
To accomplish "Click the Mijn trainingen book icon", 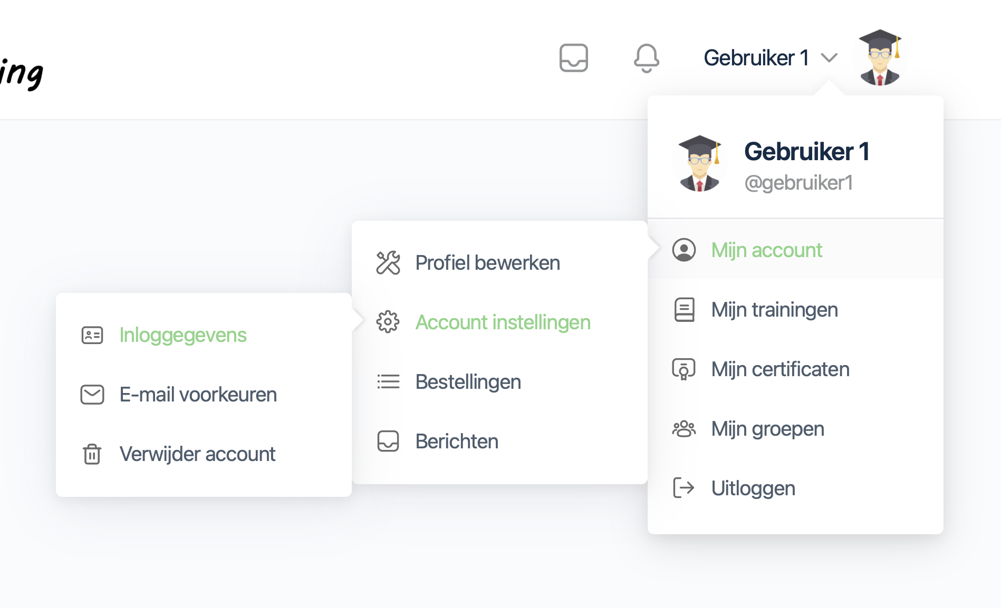I will coord(684,309).
